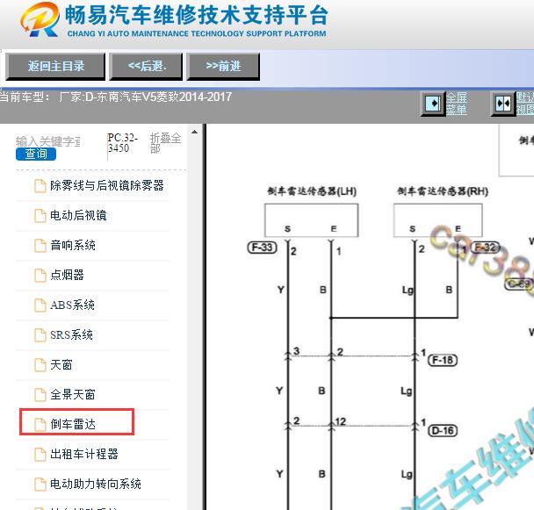
Task: Open 音响系统 tree item
Action: 73,245
